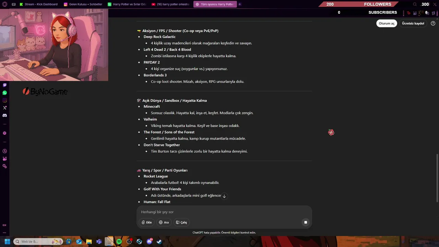Select the Türk oyuncu Harry Potter ChatGPT tab
Viewport: 439px width, 247px height.
pos(215,4)
